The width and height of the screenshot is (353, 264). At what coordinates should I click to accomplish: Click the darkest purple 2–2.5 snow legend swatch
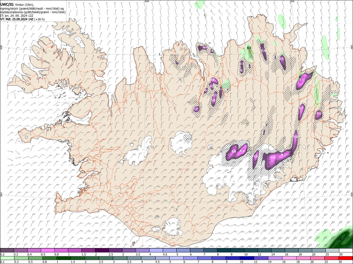click(101, 251)
